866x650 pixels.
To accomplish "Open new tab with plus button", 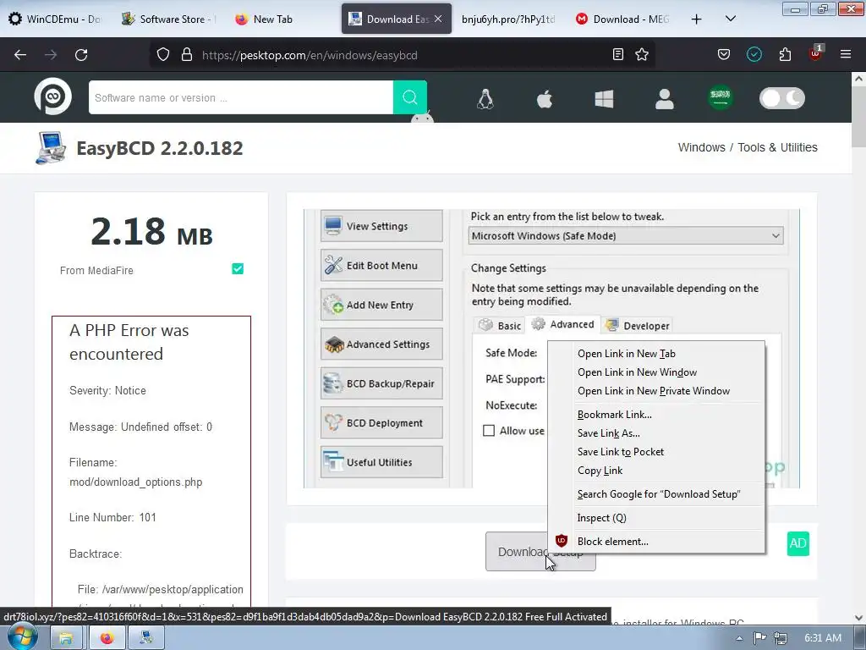I will 697,19.
